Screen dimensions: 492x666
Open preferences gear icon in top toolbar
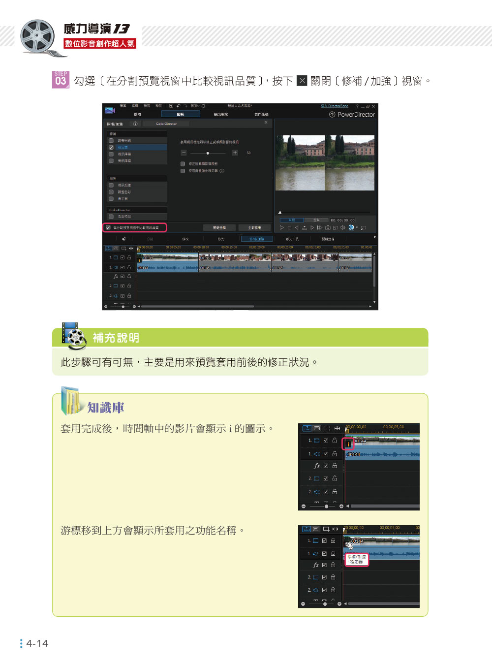[203, 106]
